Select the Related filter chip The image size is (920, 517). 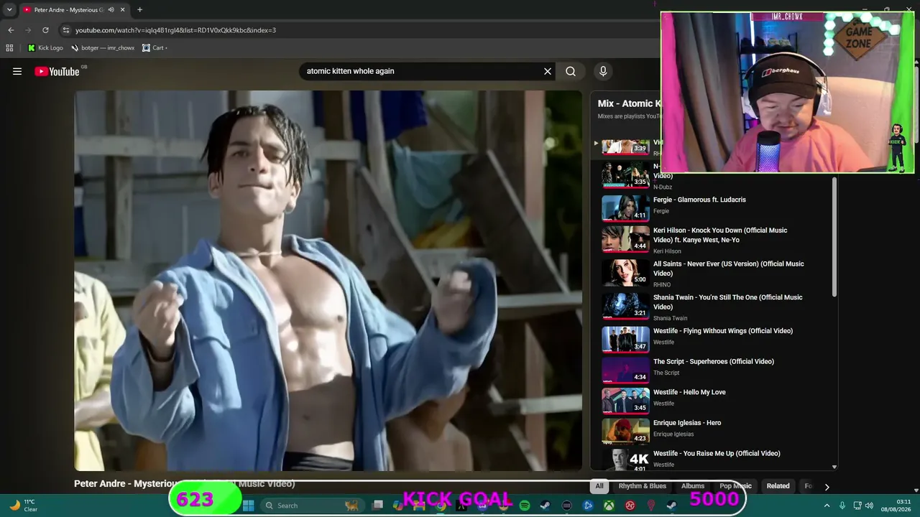tap(778, 486)
